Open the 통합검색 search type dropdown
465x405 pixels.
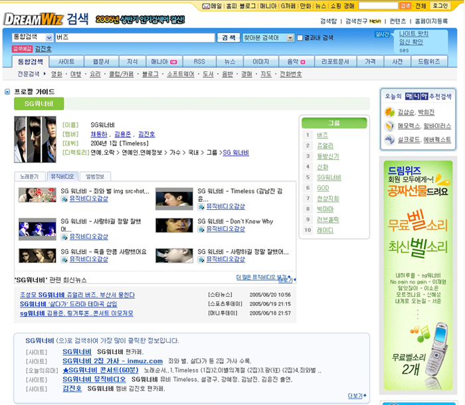[x=33, y=37]
